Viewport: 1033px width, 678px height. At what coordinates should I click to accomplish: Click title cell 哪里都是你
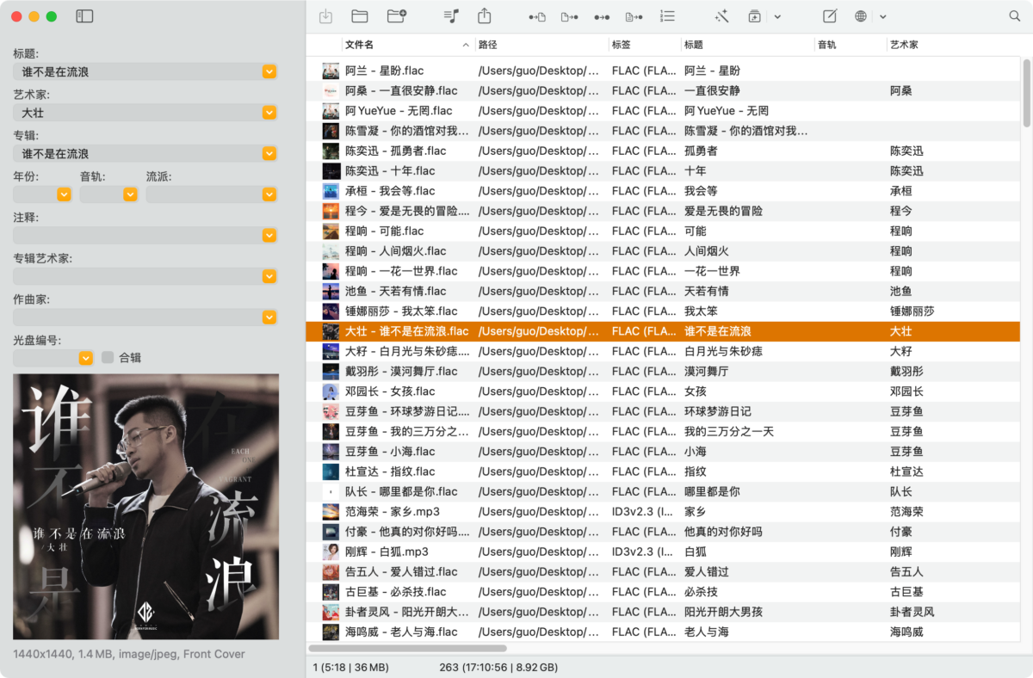pos(712,491)
